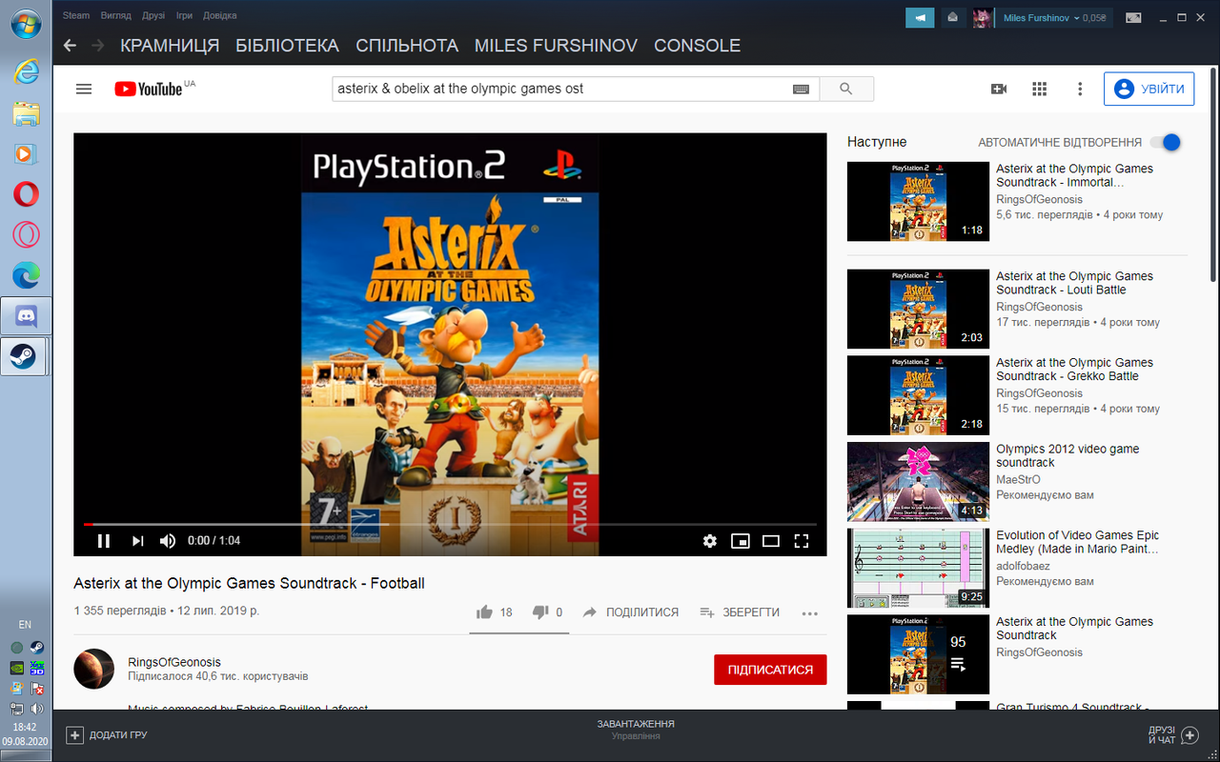This screenshot has height=762, width=1220.
Task: Click ЗБЕРЕГТИ save button
Action: click(x=740, y=612)
